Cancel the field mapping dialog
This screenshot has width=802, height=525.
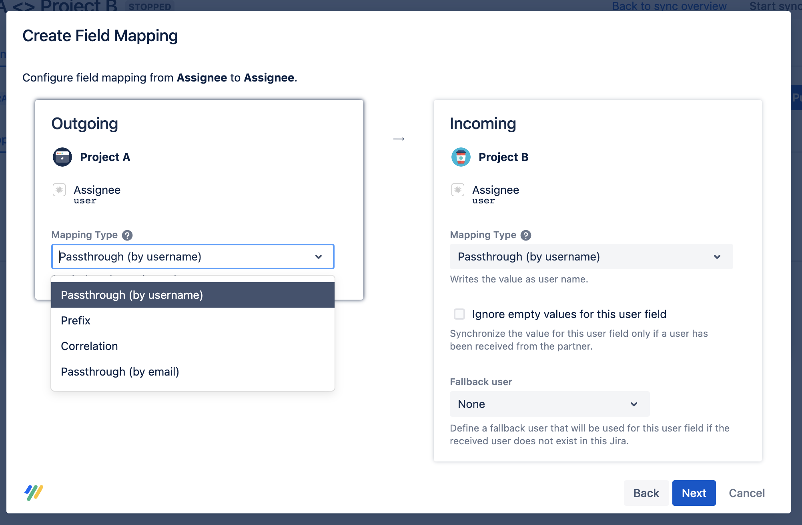point(746,493)
